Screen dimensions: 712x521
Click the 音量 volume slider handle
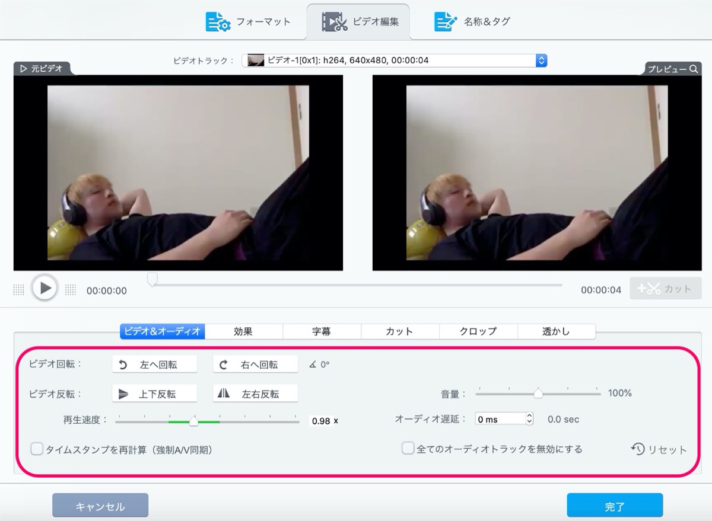(538, 393)
